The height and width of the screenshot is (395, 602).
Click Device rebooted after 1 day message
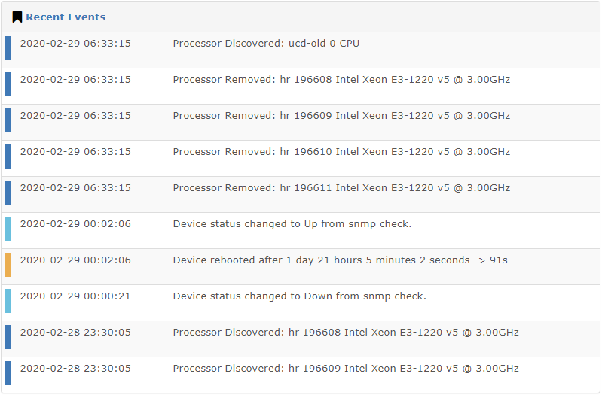point(340,260)
